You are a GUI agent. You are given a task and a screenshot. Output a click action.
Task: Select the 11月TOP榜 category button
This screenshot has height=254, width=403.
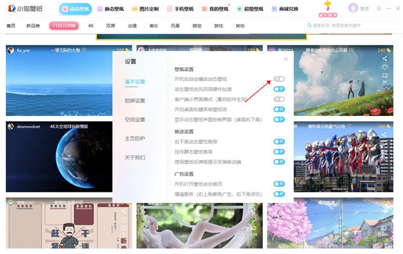(64, 25)
